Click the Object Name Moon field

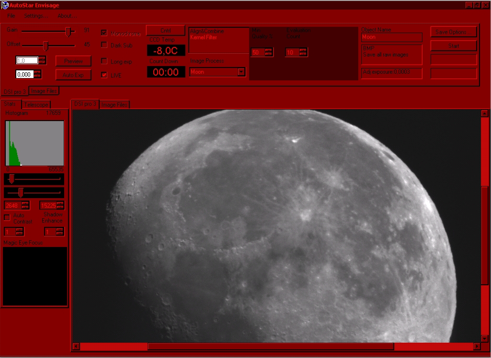391,37
